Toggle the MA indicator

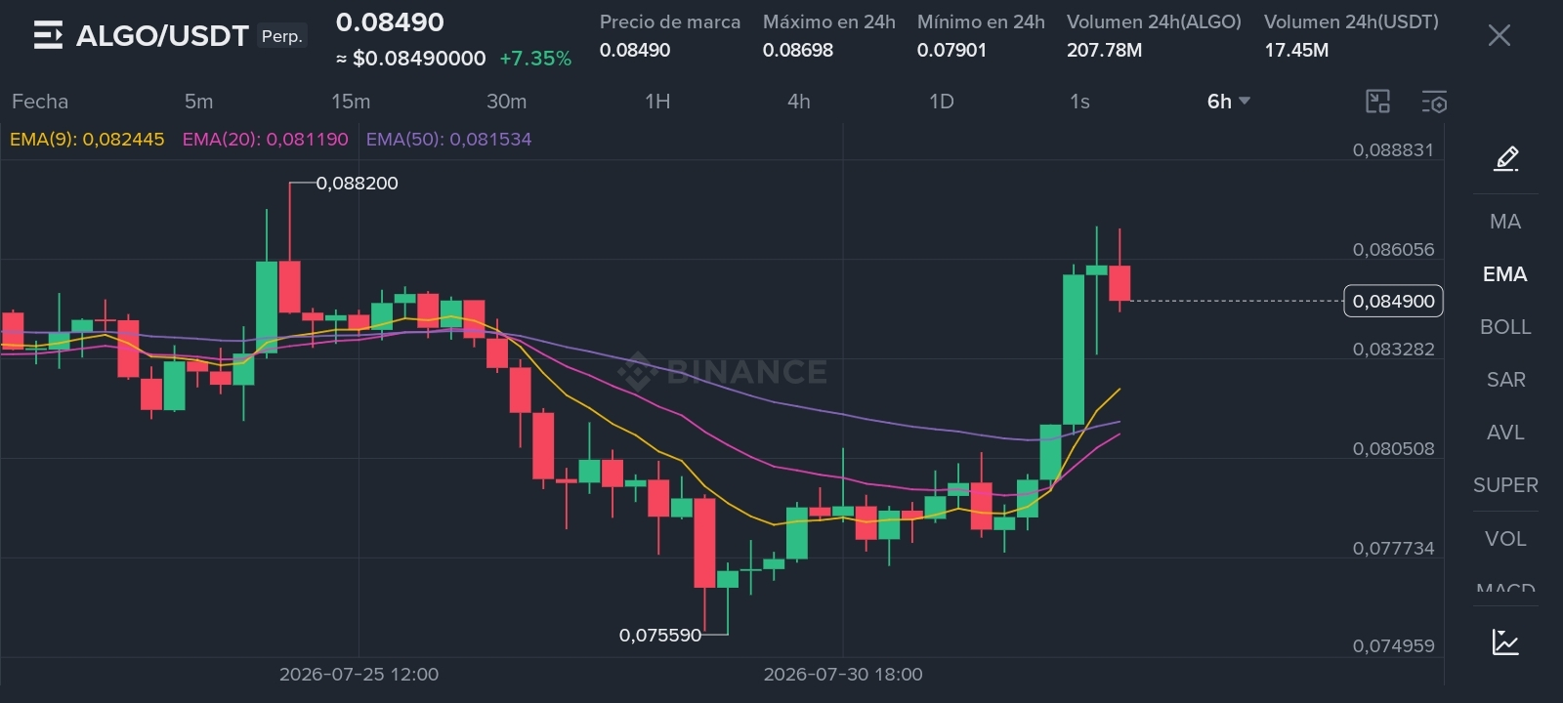click(x=1505, y=222)
